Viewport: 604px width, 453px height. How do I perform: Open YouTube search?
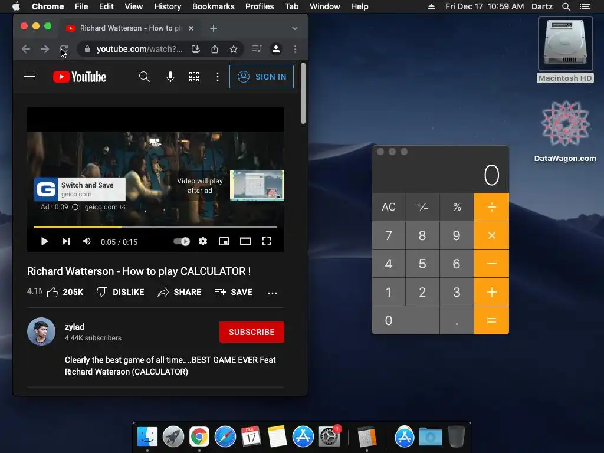144,77
